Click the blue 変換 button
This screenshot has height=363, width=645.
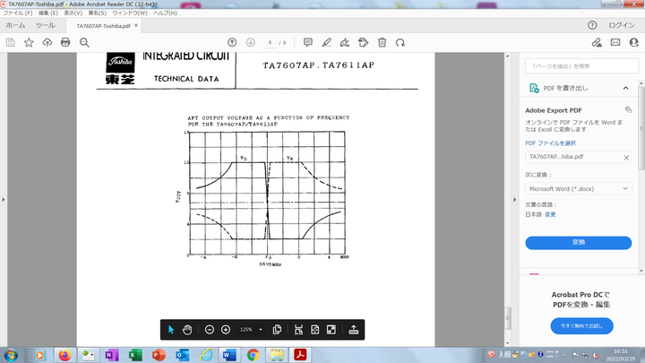578,242
